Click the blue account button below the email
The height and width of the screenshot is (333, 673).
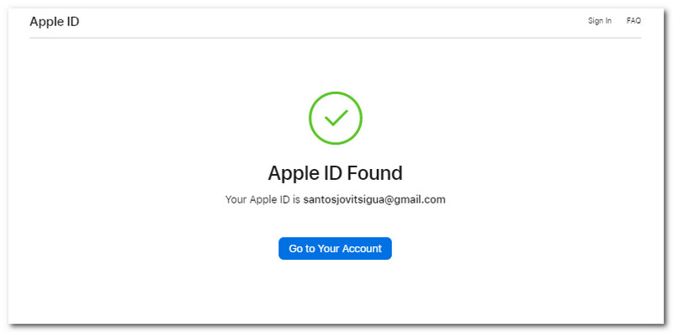click(335, 248)
